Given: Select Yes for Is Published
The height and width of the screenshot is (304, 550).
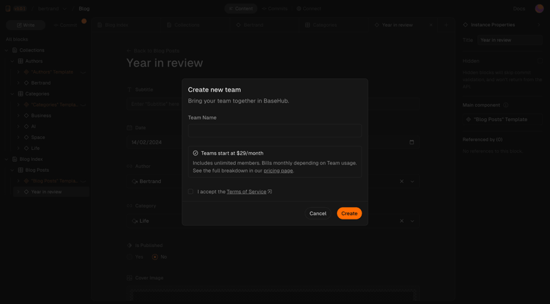Looking at the screenshot, I should point(129,257).
